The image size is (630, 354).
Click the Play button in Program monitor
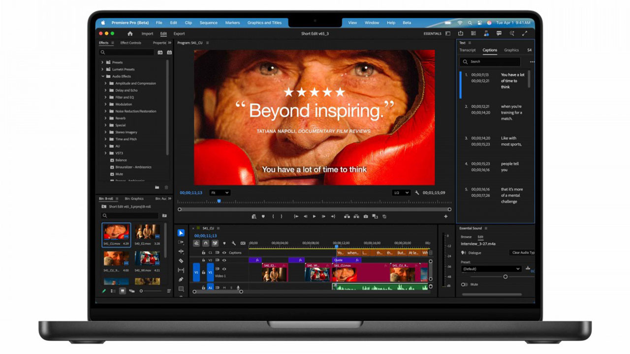point(314,216)
